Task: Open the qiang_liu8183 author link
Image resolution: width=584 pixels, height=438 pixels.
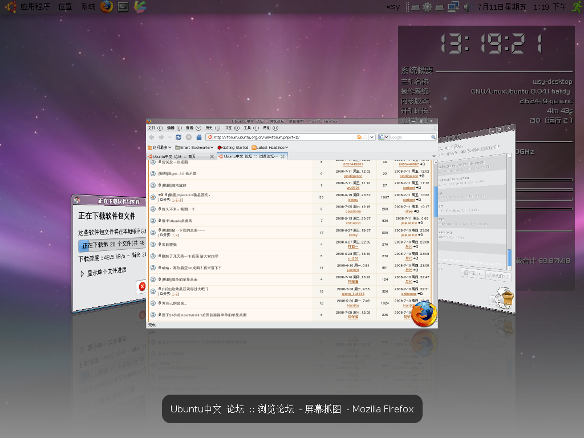Action: (352, 294)
